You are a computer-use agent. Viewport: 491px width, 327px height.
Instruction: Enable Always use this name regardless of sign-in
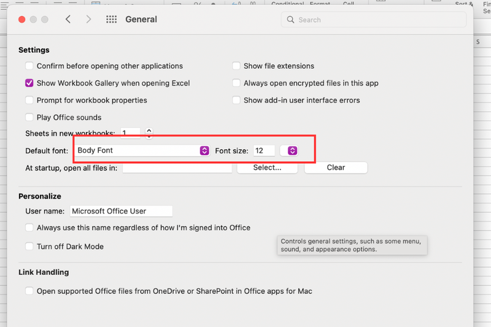29,228
